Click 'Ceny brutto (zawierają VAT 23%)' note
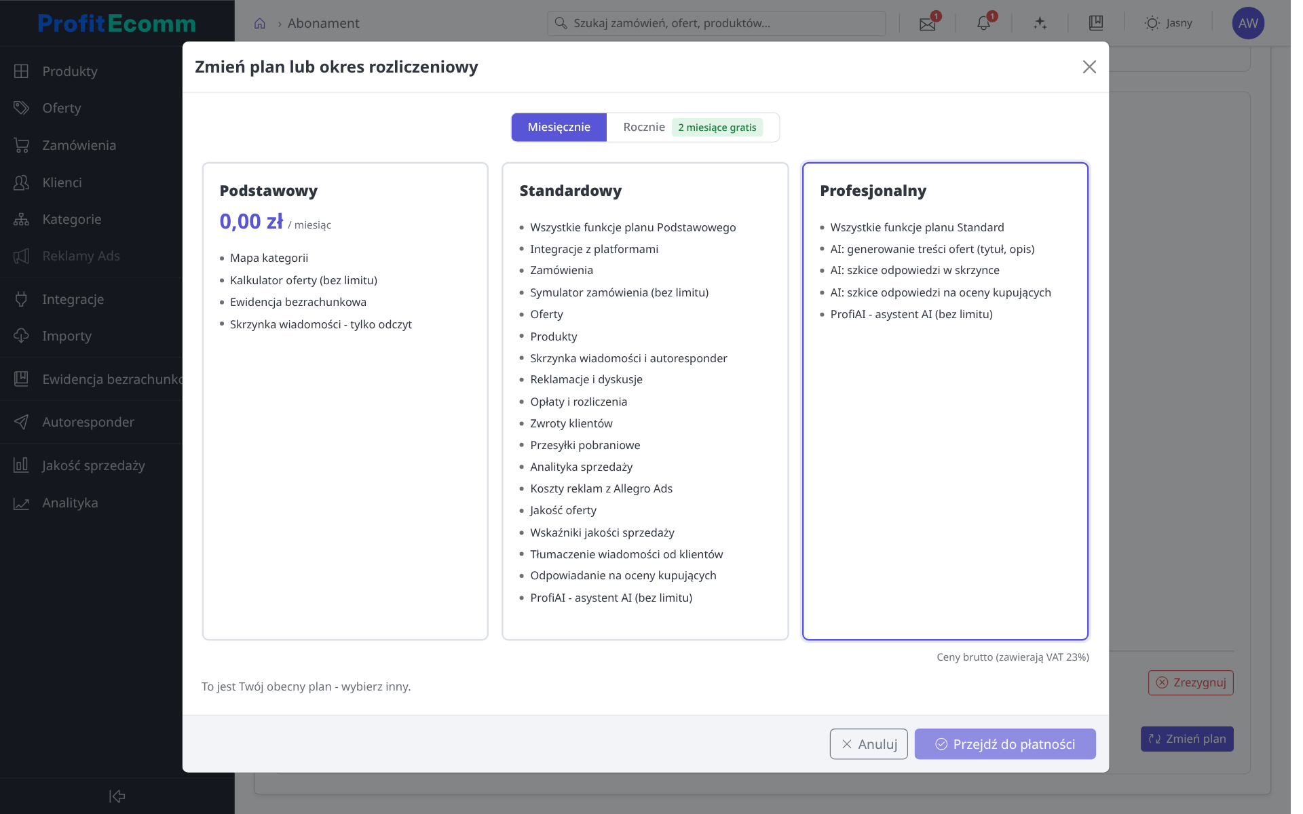 pos(1013,657)
